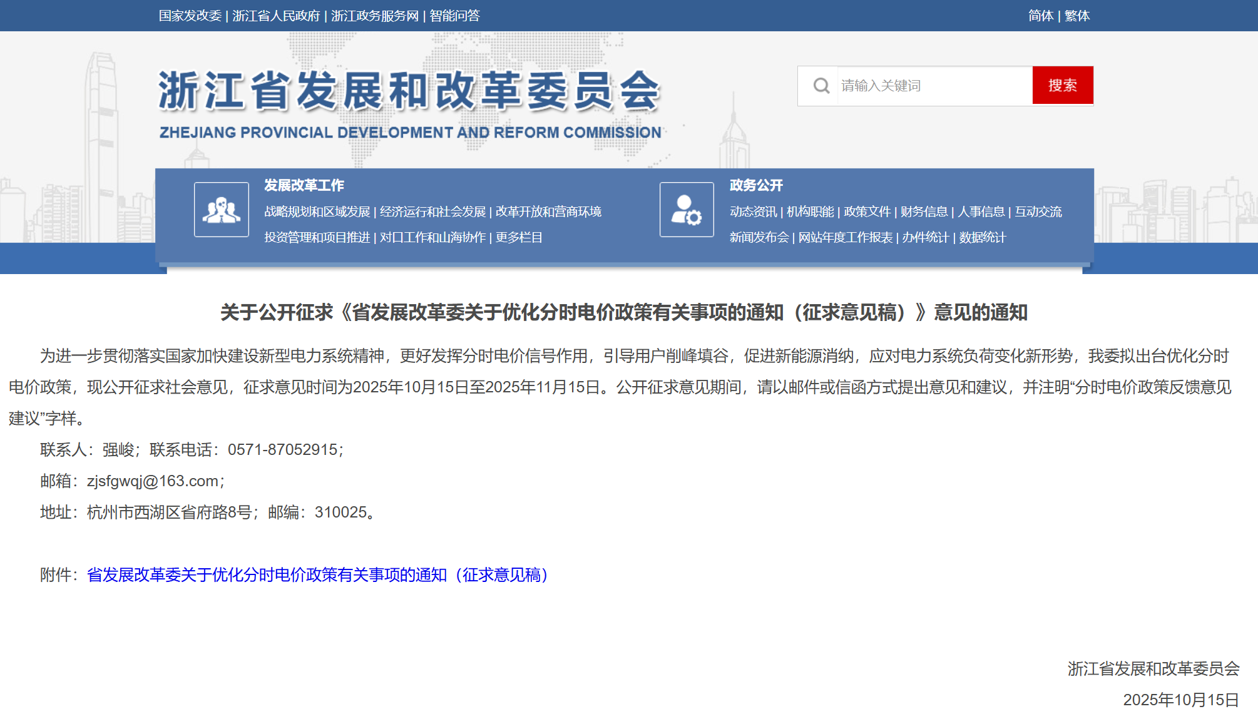Open the 浙江省人民政府 top link
The height and width of the screenshot is (719, 1258).
tap(276, 16)
